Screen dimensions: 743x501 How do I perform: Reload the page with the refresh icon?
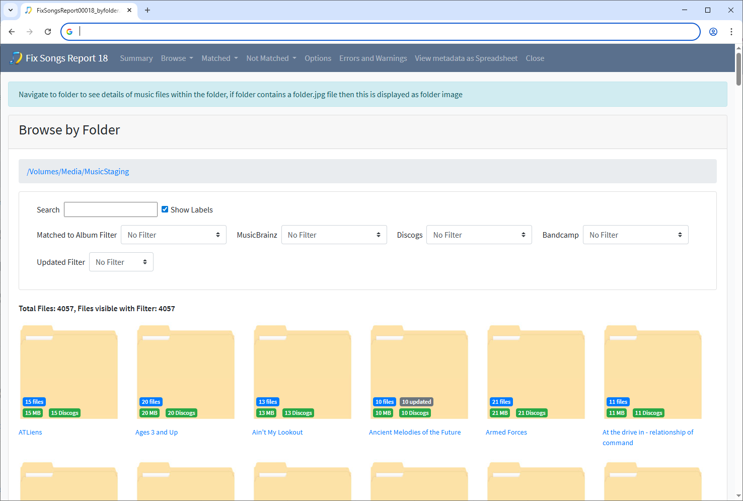(48, 32)
